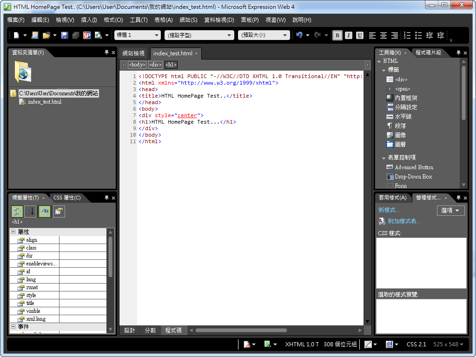Click the 新樣式... link
476x357 pixels.
click(389, 210)
